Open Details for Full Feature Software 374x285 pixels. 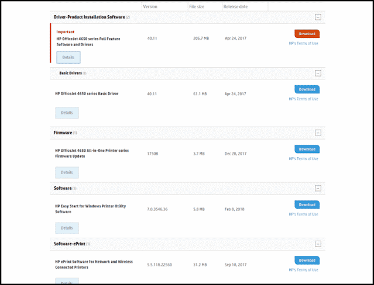pyautogui.click(x=68, y=57)
